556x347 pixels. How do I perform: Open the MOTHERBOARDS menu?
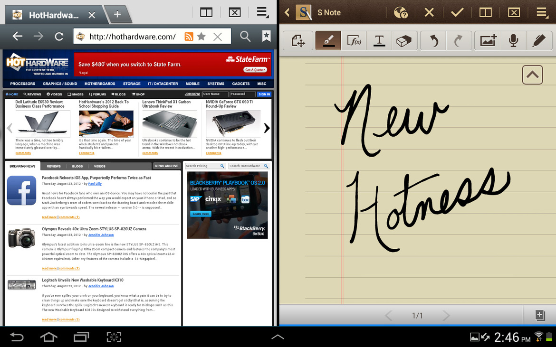(100, 84)
